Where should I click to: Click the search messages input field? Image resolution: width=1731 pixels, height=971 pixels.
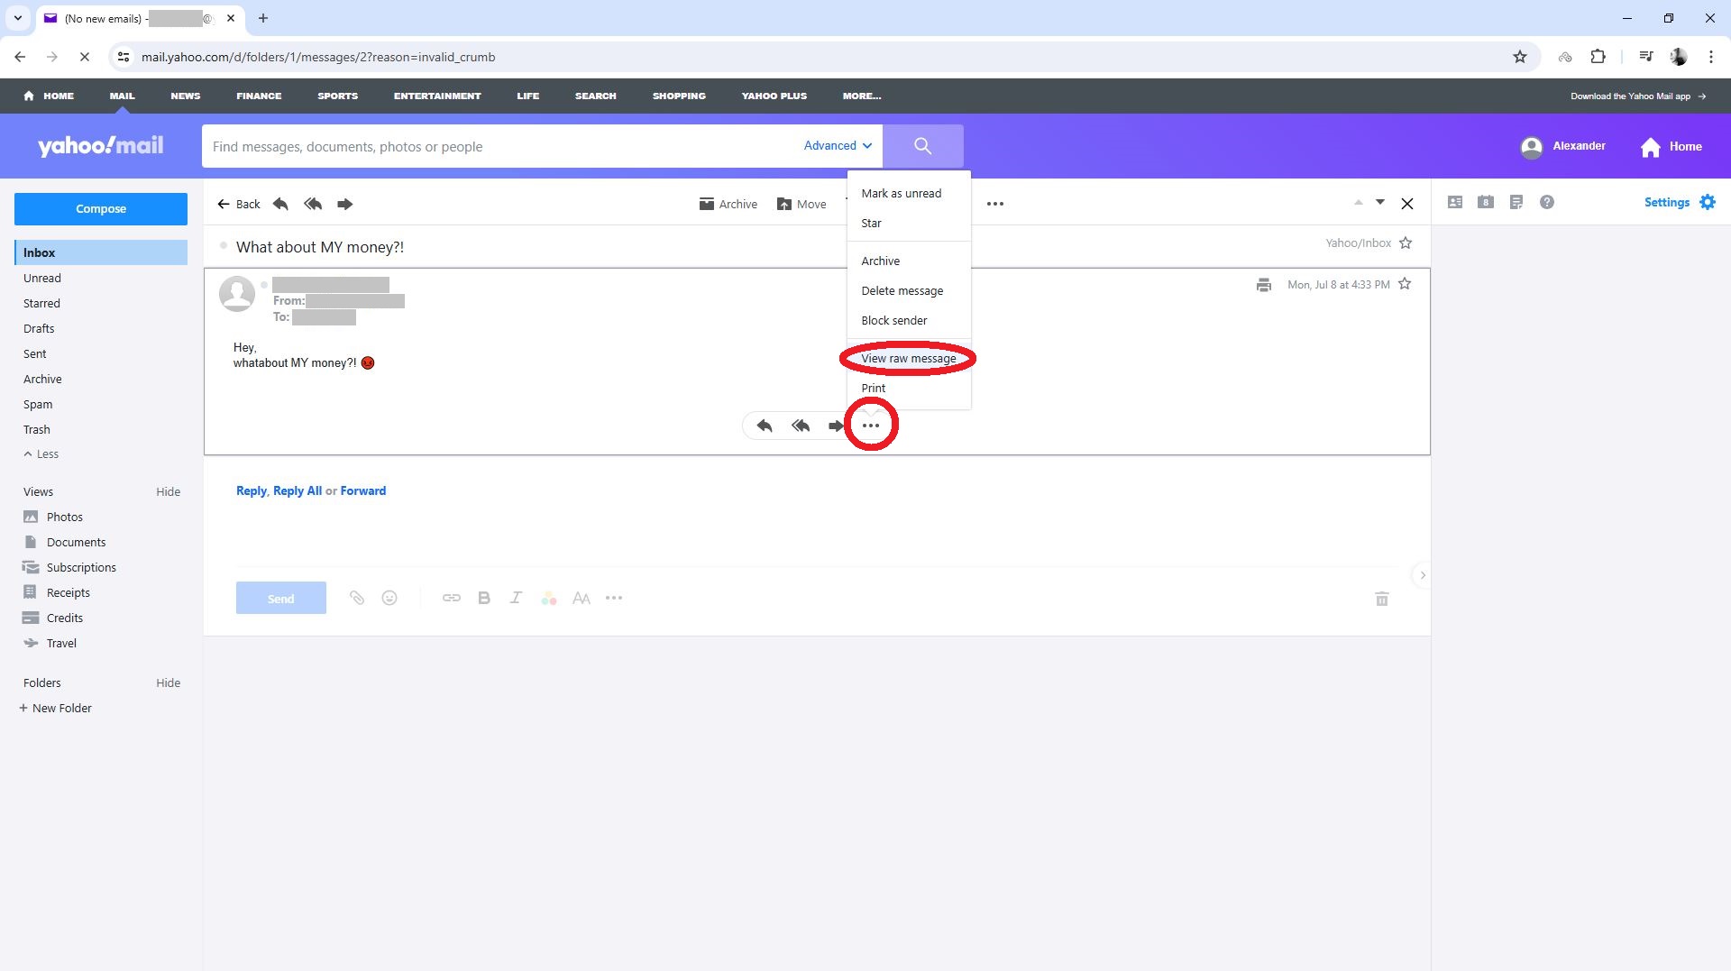coord(501,146)
